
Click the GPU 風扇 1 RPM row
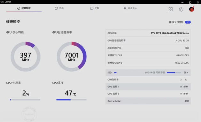click(148, 87)
